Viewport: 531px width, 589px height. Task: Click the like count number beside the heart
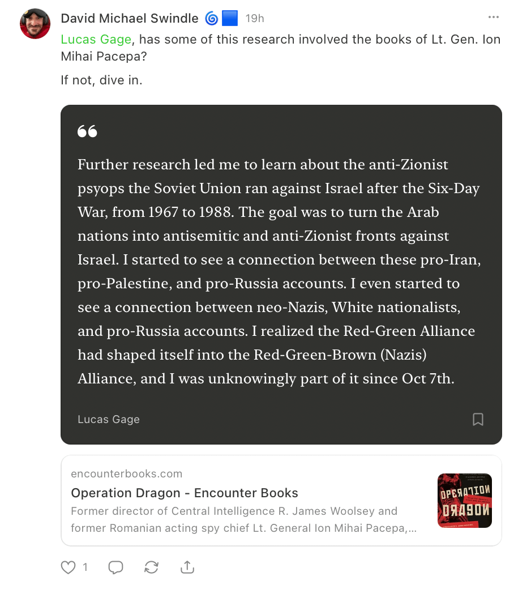(x=85, y=567)
